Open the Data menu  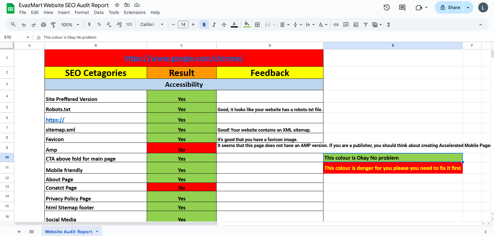tap(99, 12)
